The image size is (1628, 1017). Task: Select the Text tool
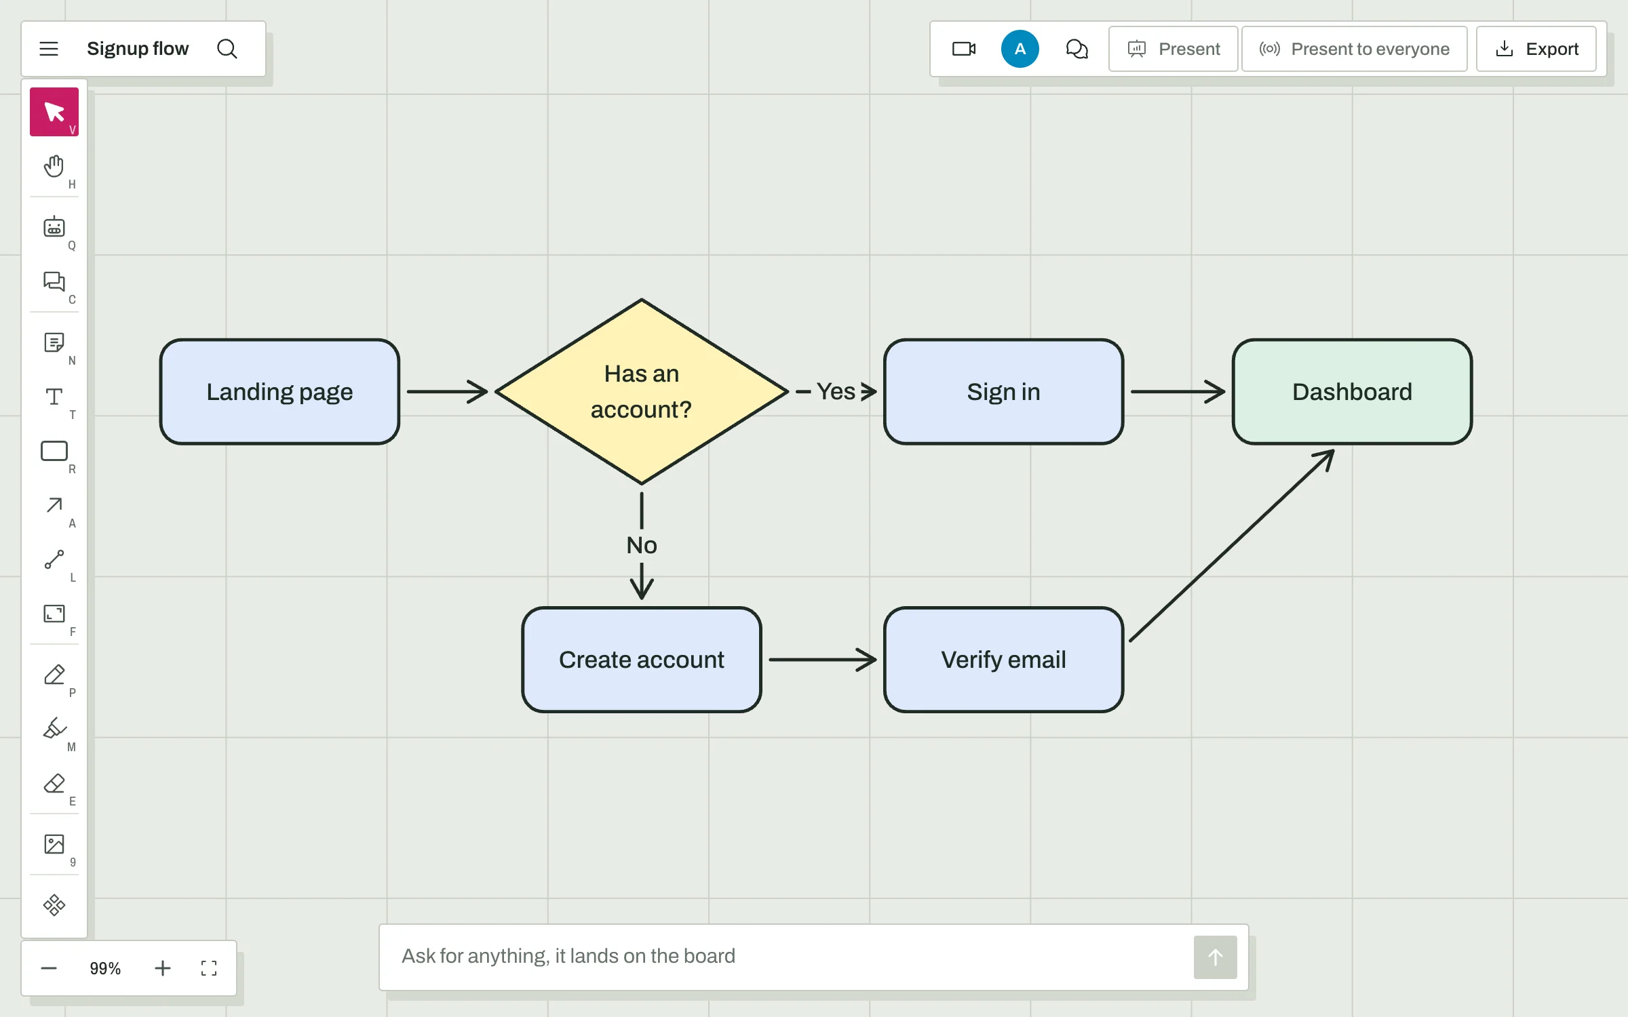point(54,397)
